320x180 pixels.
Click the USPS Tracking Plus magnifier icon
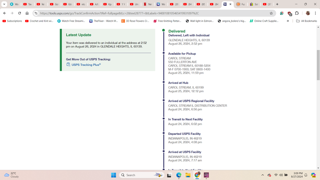click(68, 64)
